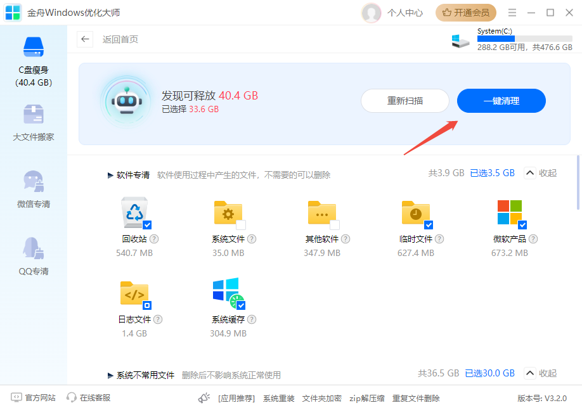Show help for 微软产品 question mark
Screen dimensions: 582x410
click(533, 239)
